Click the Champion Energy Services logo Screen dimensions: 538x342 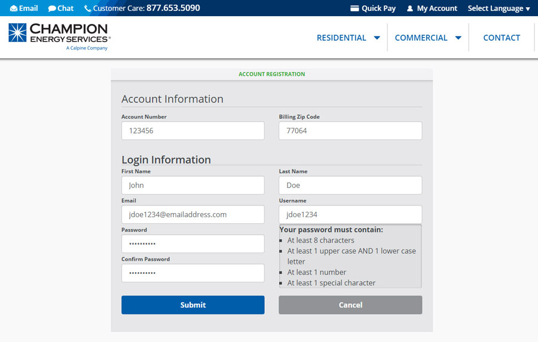[59, 37]
